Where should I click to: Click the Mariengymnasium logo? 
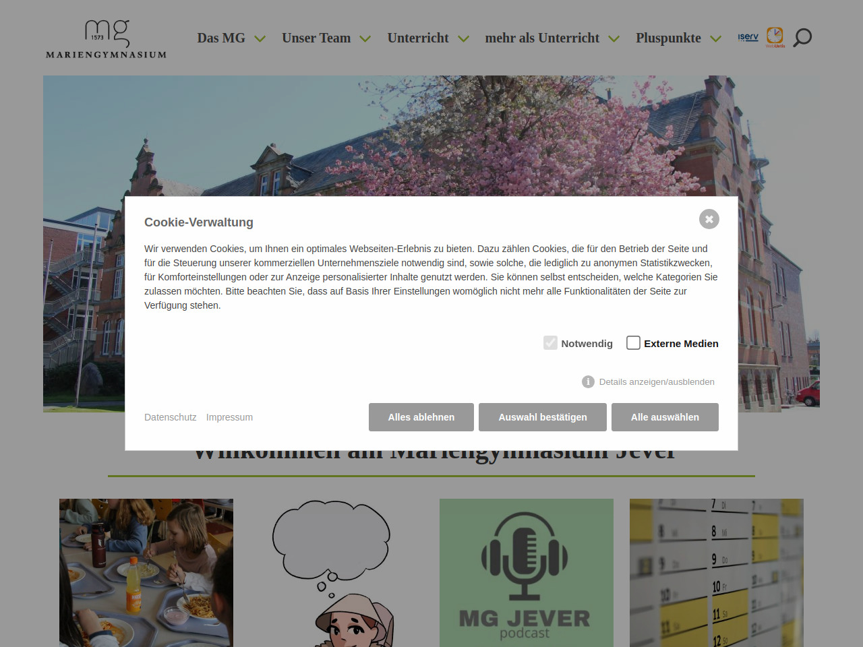pos(106,39)
